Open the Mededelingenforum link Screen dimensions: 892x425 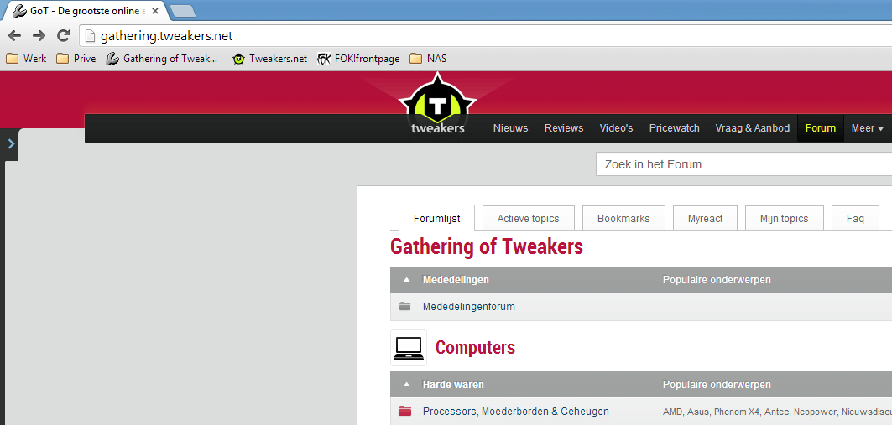click(x=469, y=307)
